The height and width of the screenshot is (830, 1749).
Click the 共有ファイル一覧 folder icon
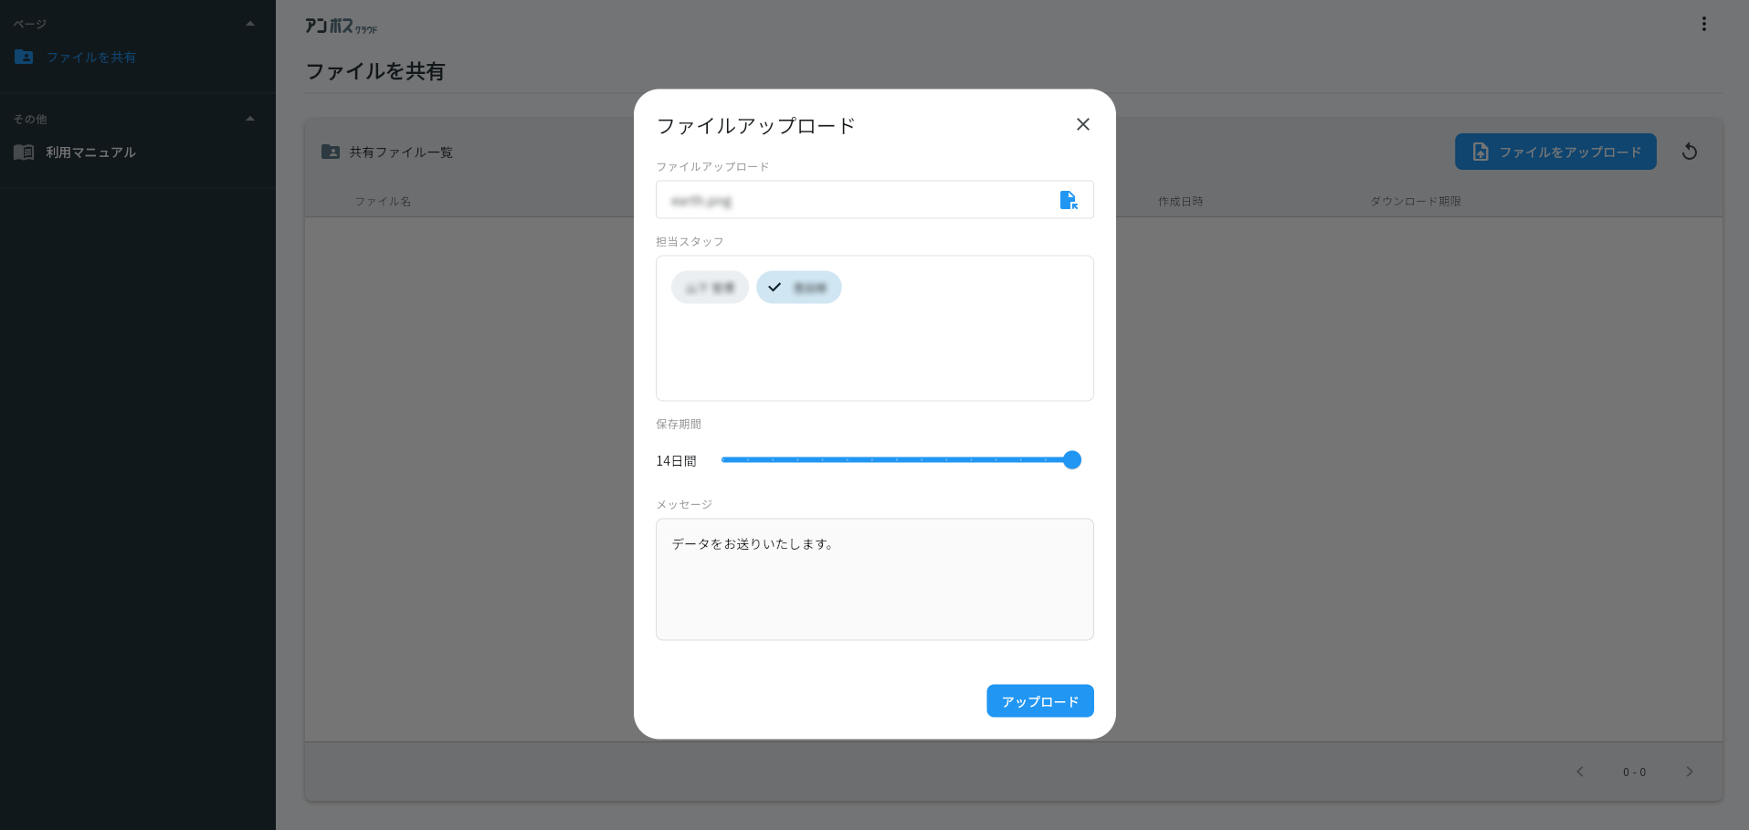[x=331, y=152]
